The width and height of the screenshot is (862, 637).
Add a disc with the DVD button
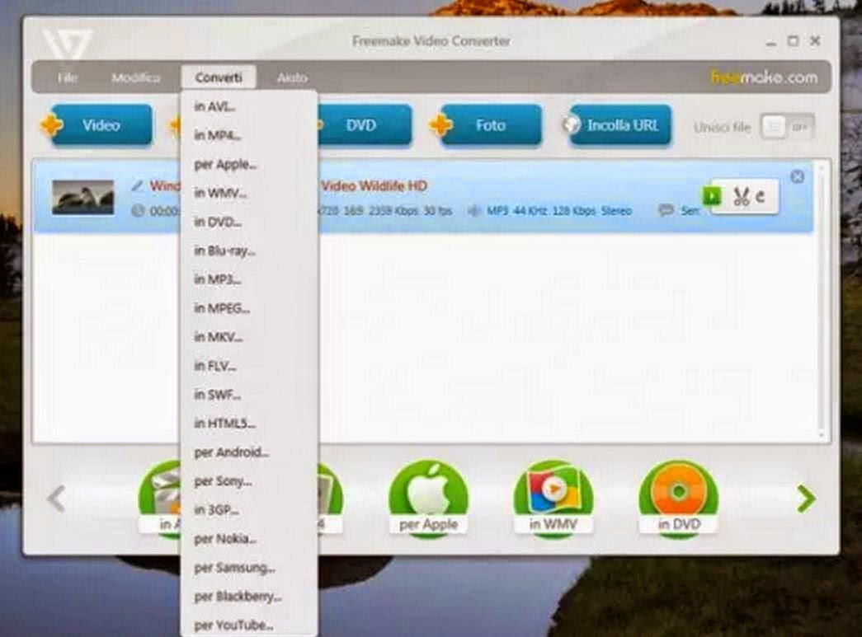point(364,125)
